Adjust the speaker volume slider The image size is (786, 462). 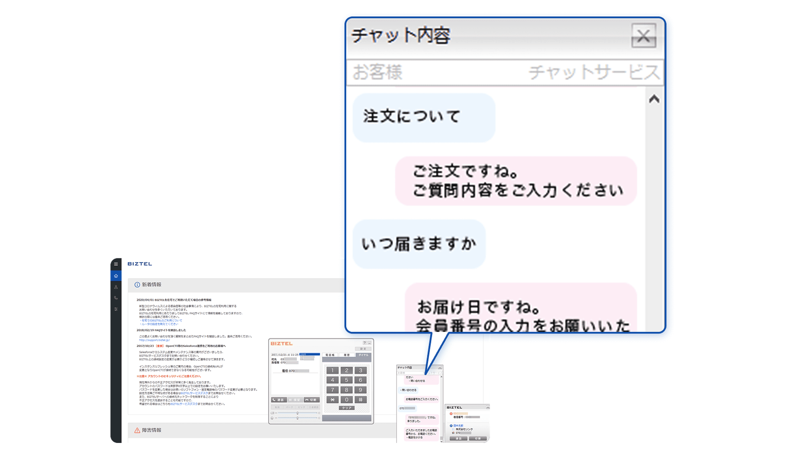(x=297, y=413)
